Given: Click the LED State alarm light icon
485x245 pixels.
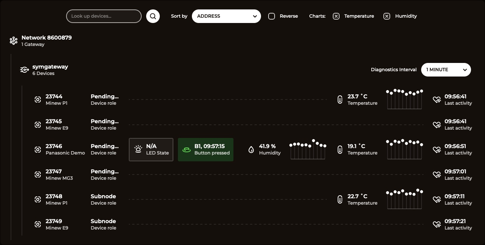Looking at the screenshot, I should (138, 149).
